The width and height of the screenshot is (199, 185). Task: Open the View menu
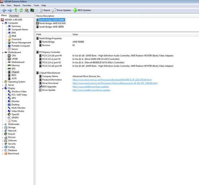pos(9,5)
